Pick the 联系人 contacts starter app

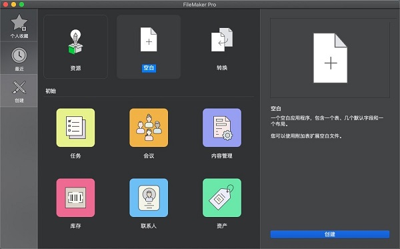coord(149,198)
